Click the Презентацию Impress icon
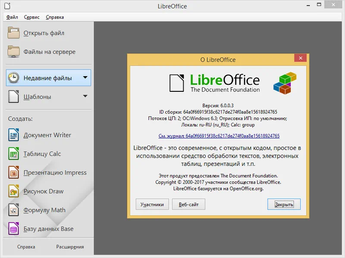This screenshot has height=258, width=345. click(13, 172)
